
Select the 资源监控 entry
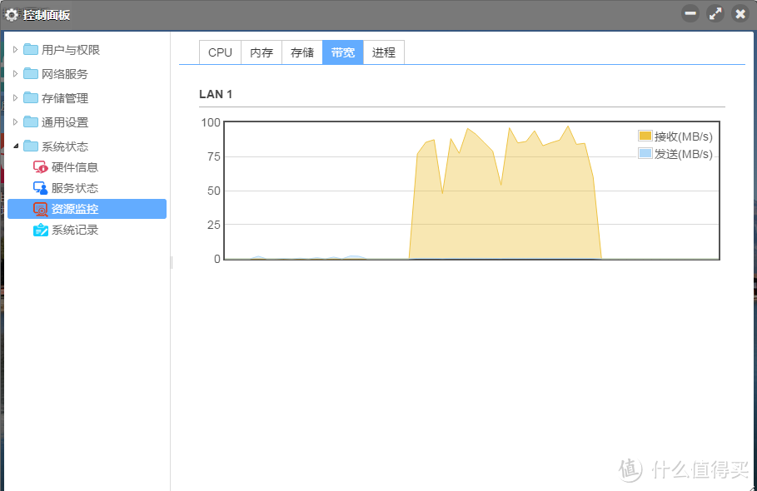87,209
